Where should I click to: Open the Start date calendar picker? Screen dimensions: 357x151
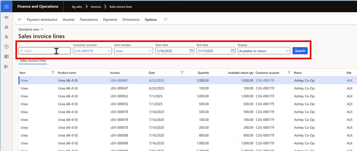(191, 51)
